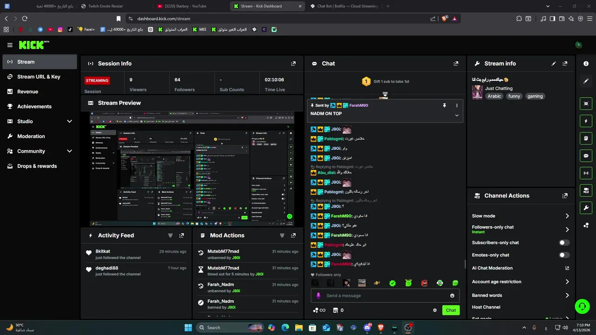
Task: Toggle the stream preview widget in right rail
Action: coord(586,104)
